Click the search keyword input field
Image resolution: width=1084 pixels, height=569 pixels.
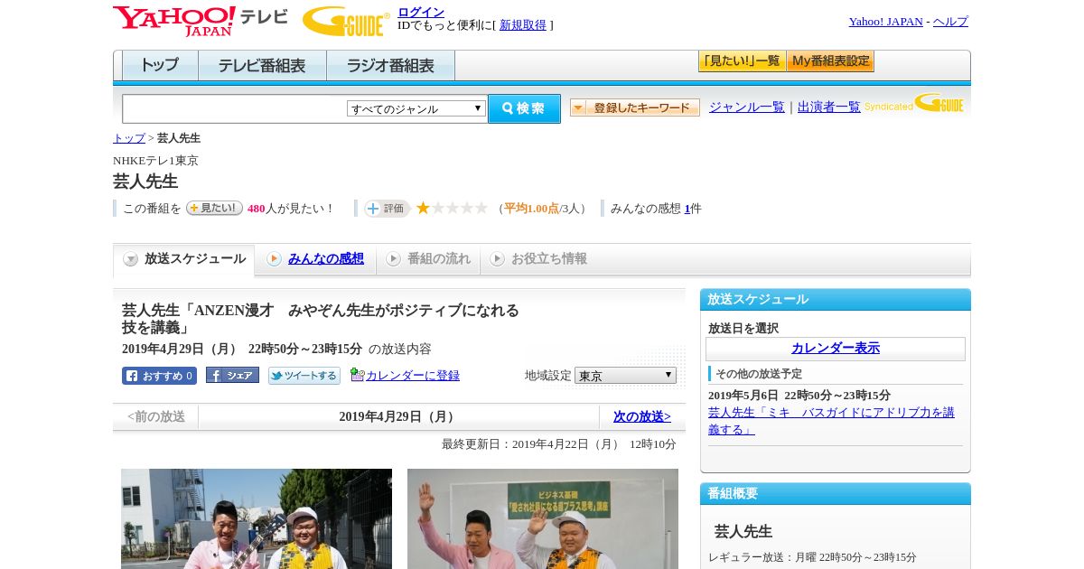click(234, 108)
